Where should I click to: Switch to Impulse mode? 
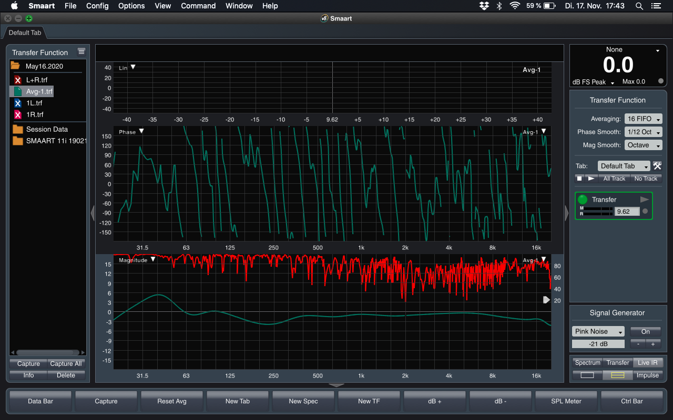point(647,375)
